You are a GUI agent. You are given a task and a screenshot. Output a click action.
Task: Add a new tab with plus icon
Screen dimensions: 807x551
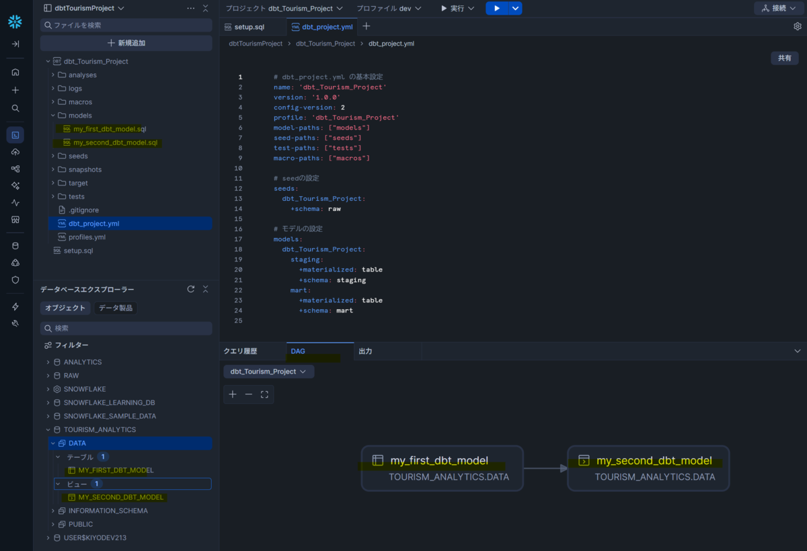[x=367, y=27]
